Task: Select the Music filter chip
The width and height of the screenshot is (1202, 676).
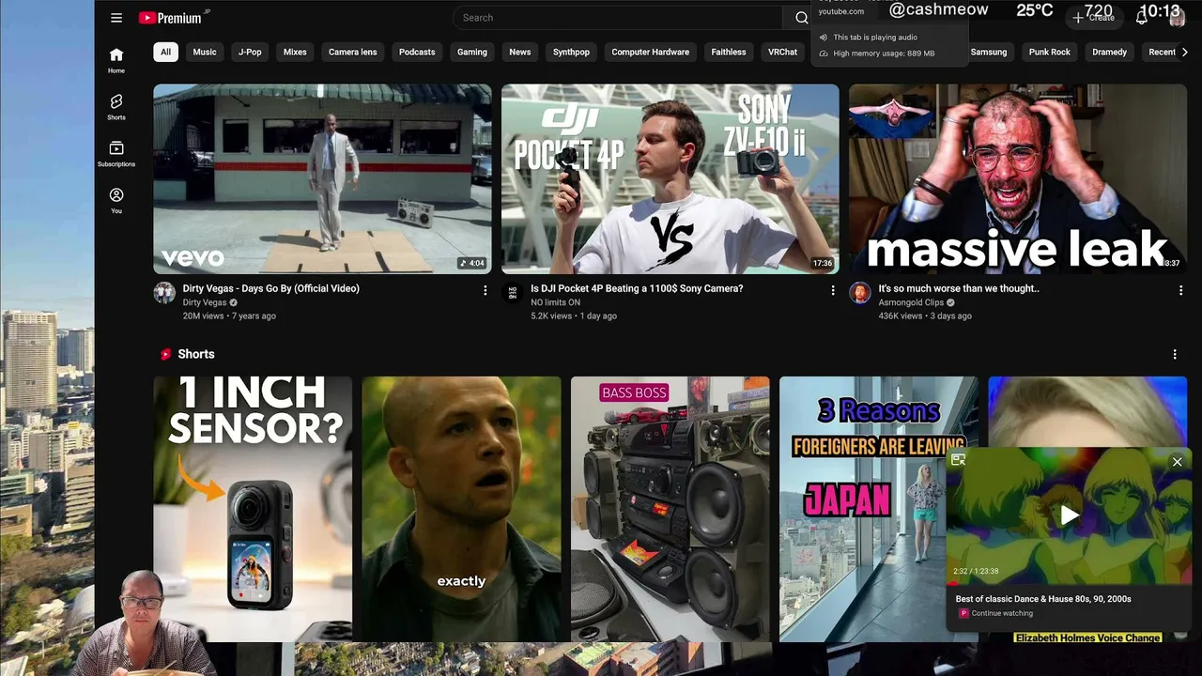Action: coord(205,53)
